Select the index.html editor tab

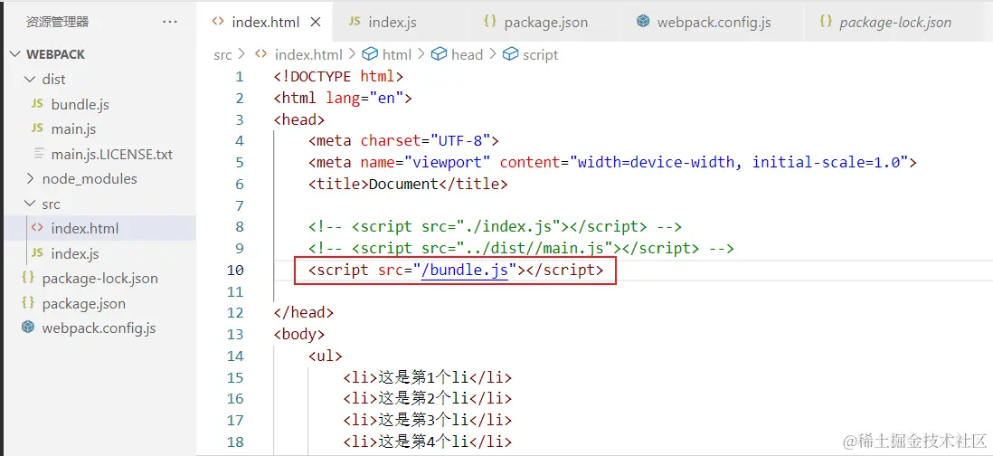click(x=265, y=22)
